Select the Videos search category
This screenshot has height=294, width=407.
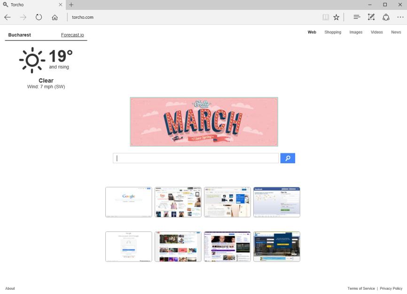[x=376, y=32]
